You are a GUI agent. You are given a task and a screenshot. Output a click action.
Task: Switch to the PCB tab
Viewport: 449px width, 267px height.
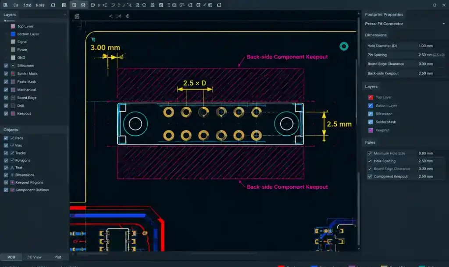pos(11,257)
